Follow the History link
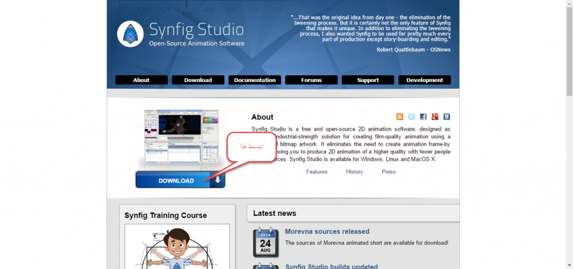Viewport: 573px width, 269px height. [354, 172]
